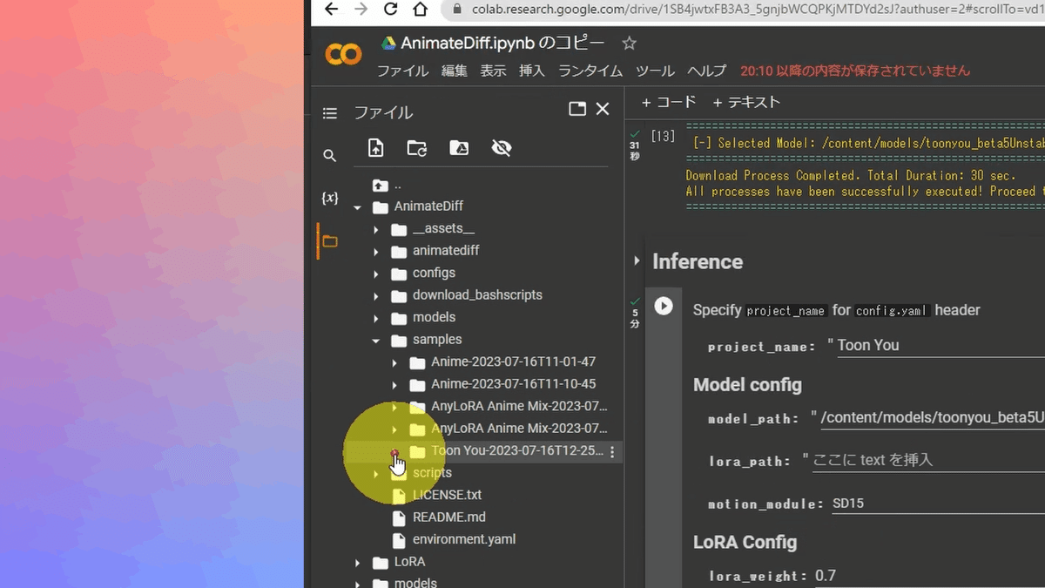Click the Inference heading
The height and width of the screenshot is (588, 1045).
[x=698, y=261]
